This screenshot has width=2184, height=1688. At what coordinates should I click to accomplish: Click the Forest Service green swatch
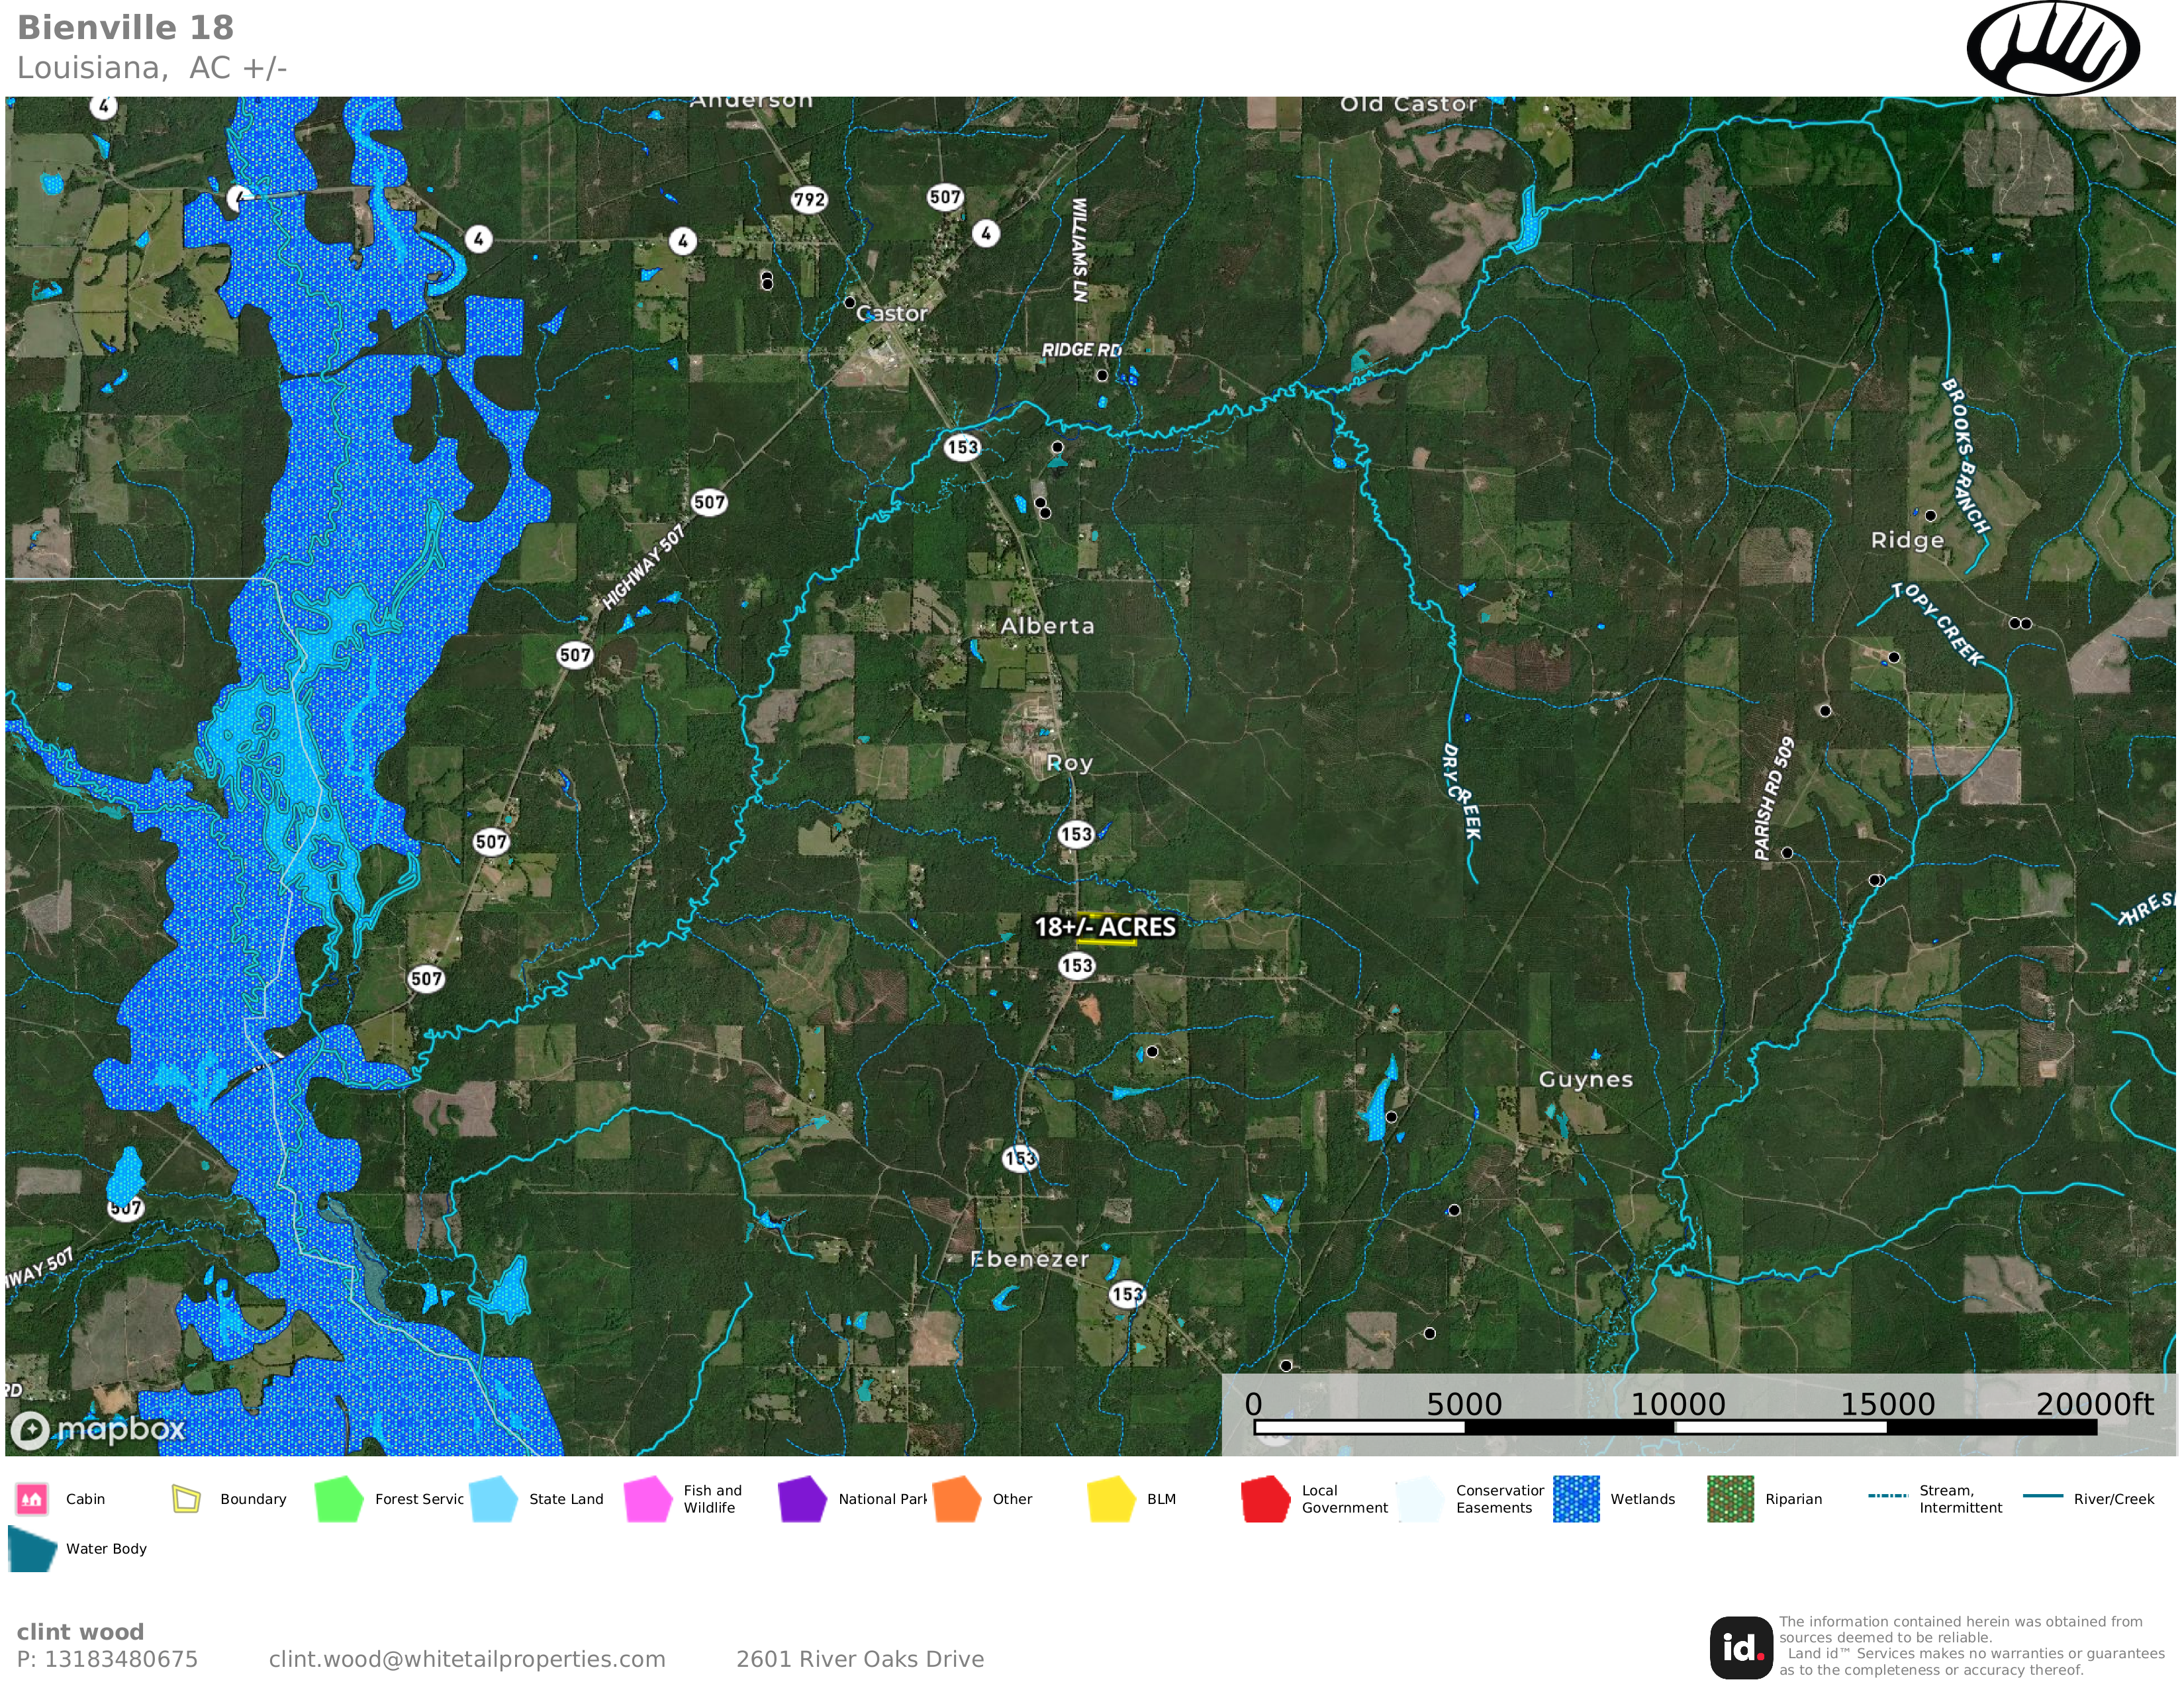click(x=339, y=1498)
